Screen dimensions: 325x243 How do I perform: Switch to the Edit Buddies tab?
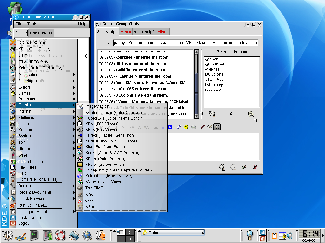[41, 33]
